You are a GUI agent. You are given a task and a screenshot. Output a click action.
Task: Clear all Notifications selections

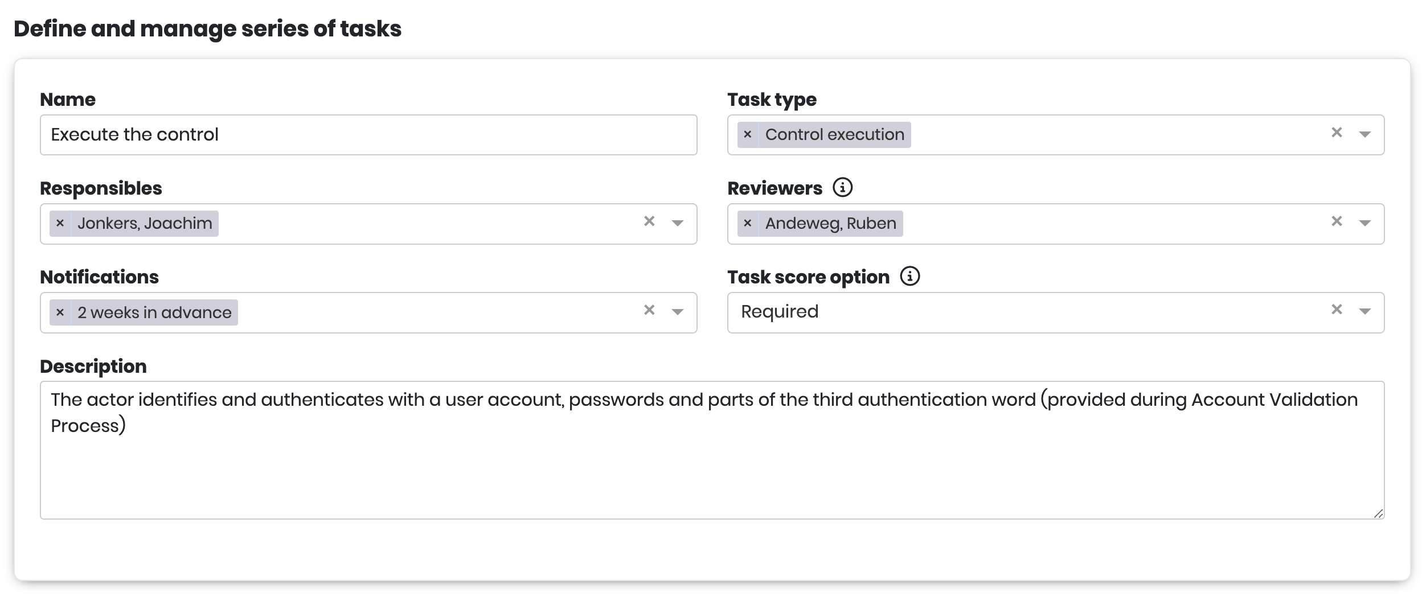pos(649,310)
